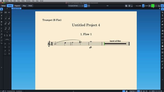Apply the accent articulation
Image resolution: width=164 pixels, height=92 pixels.
click(5, 44)
